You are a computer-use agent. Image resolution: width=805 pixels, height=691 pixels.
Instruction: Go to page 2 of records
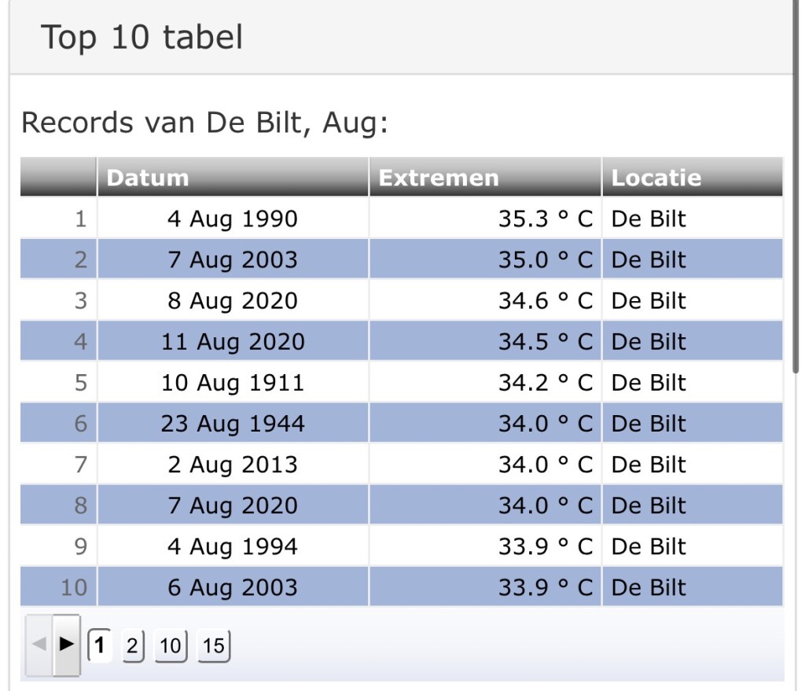click(132, 646)
